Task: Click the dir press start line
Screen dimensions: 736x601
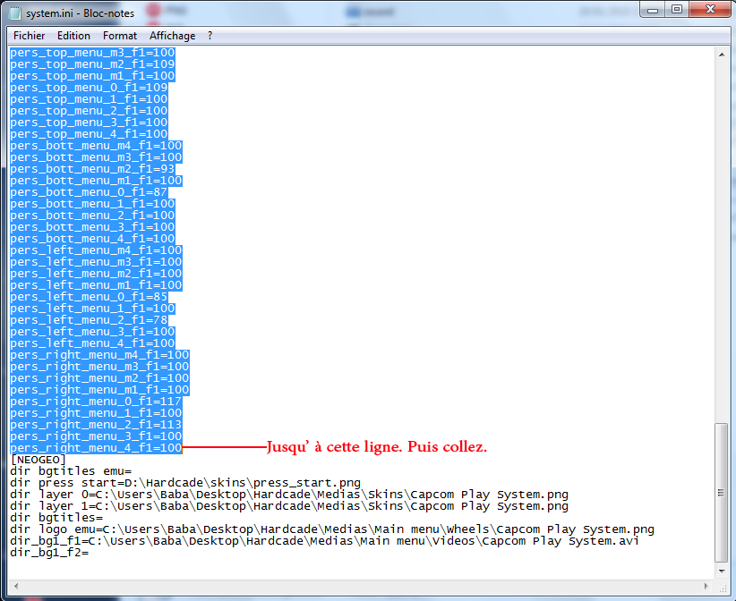Action: 185,483
